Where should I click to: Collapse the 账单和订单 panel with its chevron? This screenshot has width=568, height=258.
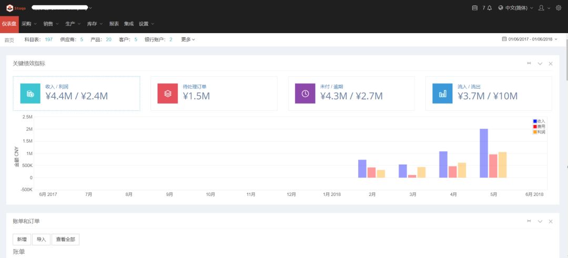coord(540,221)
